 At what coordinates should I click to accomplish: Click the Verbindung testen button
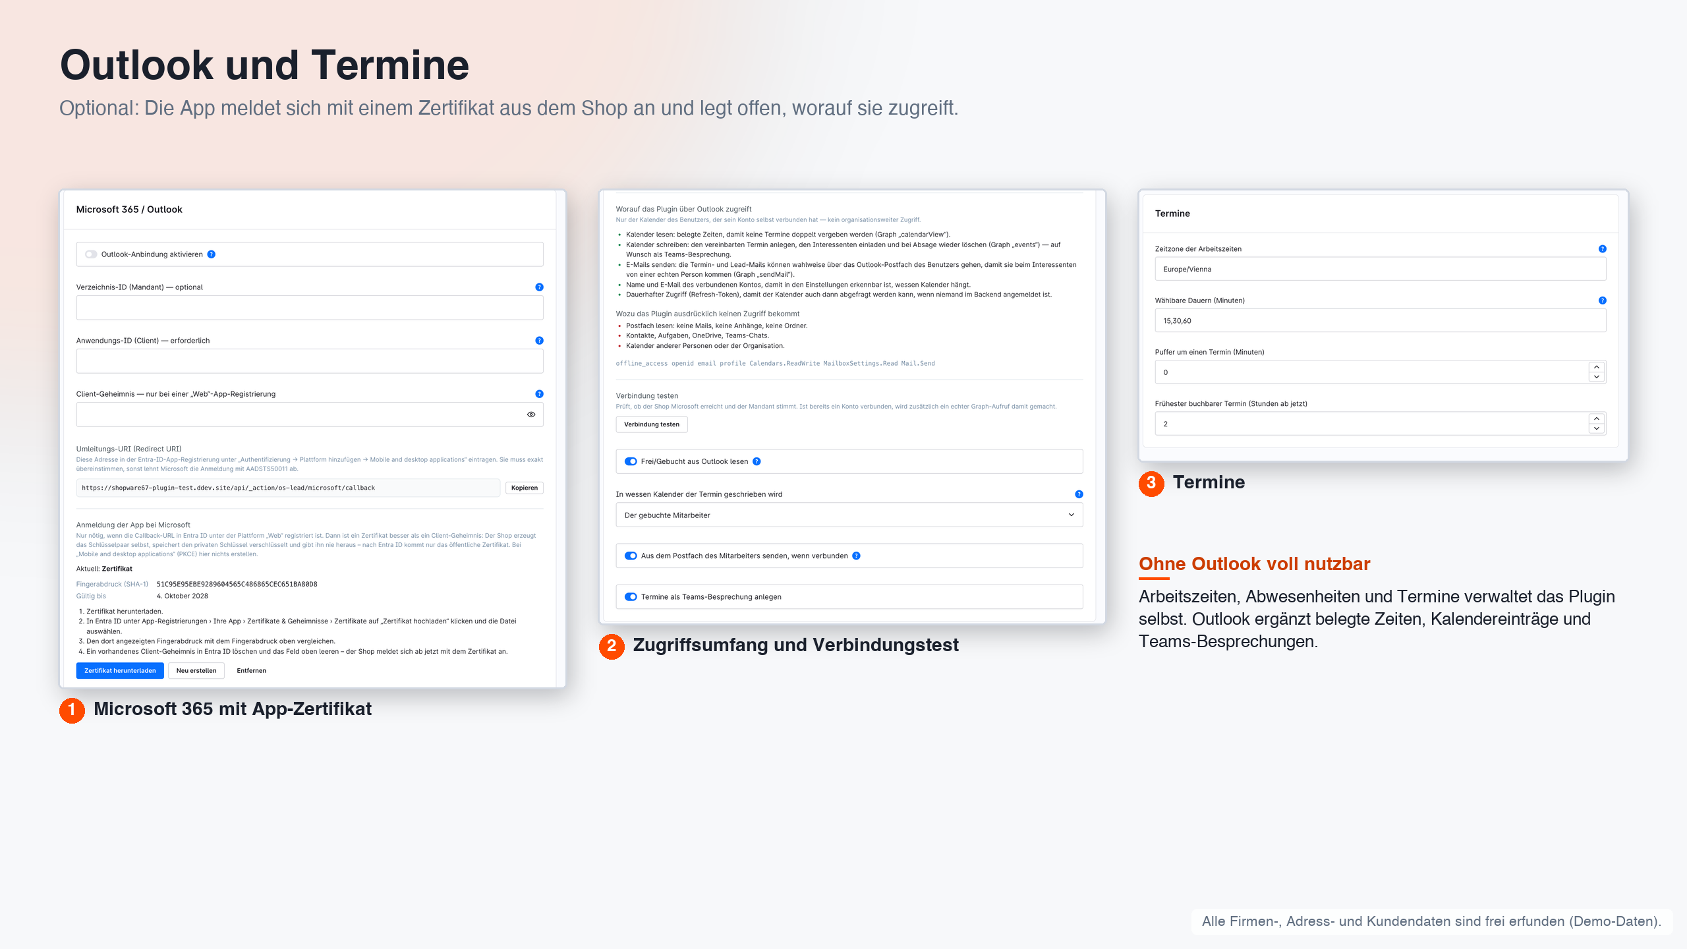(x=652, y=424)
